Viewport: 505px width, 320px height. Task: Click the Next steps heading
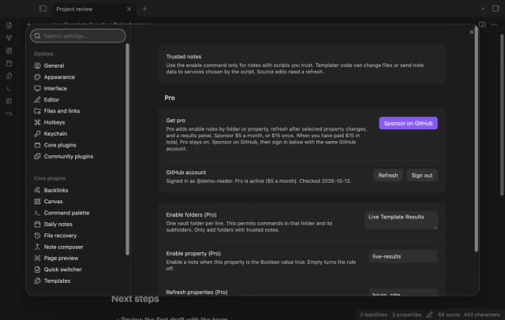point(135,299)
